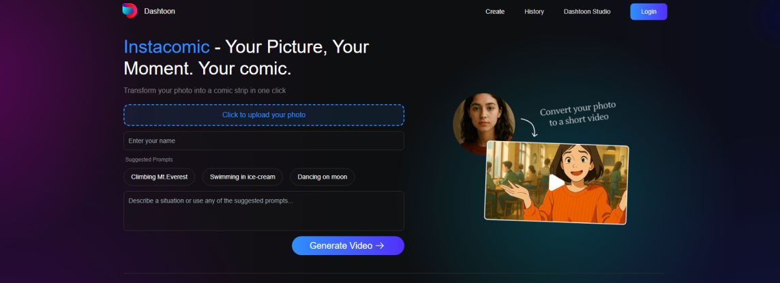Image resolution: width=780 pixels, height=283 pixels.
Task: Choose the Swimming in ice-cream prompt
Action: tap(243, 177)
